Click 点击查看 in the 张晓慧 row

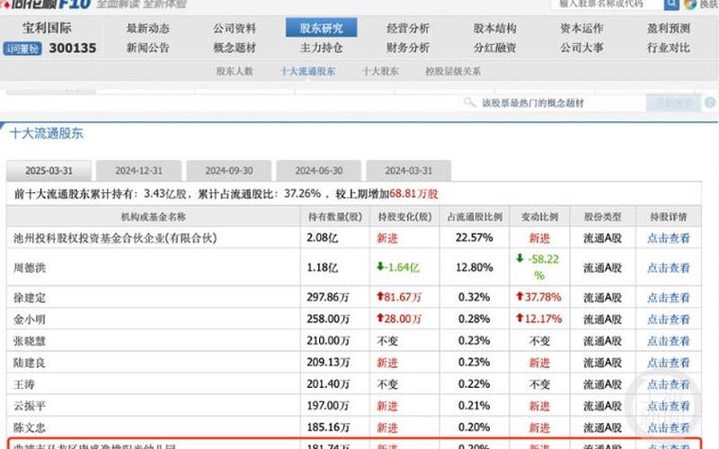coord(668,341)
